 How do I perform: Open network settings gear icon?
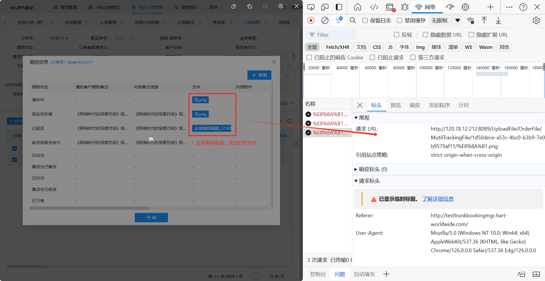536,20
